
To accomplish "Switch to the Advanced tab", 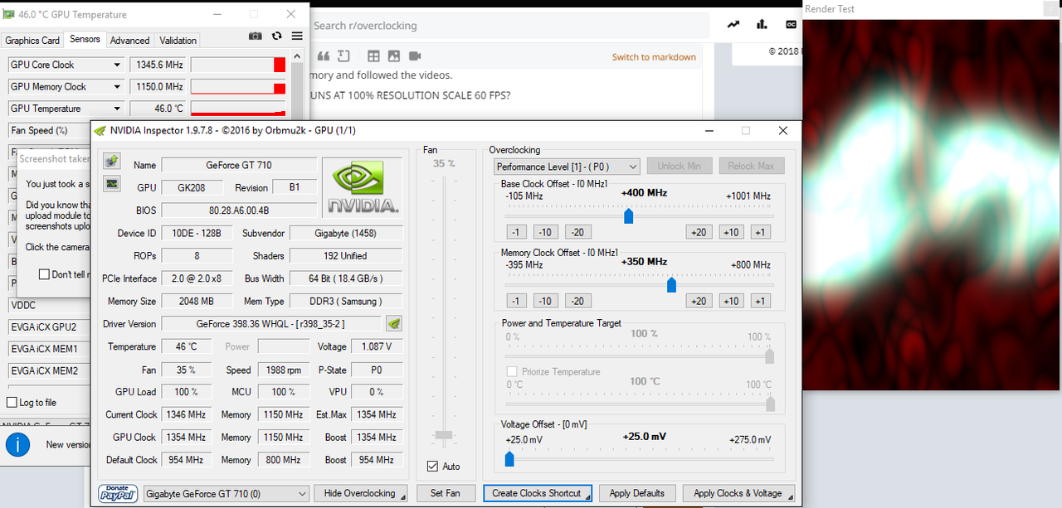I will pyautogui.click(x=130, y=40).
